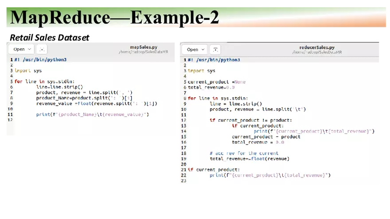Image resolution: width=390 pixels, height=219 pixels.
Task: Click the print statement in mapSales.py
Action: click(x=93, y=114)
